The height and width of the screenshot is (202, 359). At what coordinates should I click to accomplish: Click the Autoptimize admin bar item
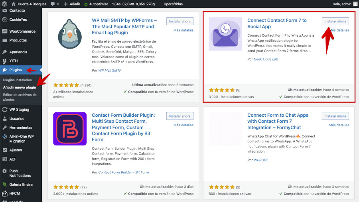[96, 4]
